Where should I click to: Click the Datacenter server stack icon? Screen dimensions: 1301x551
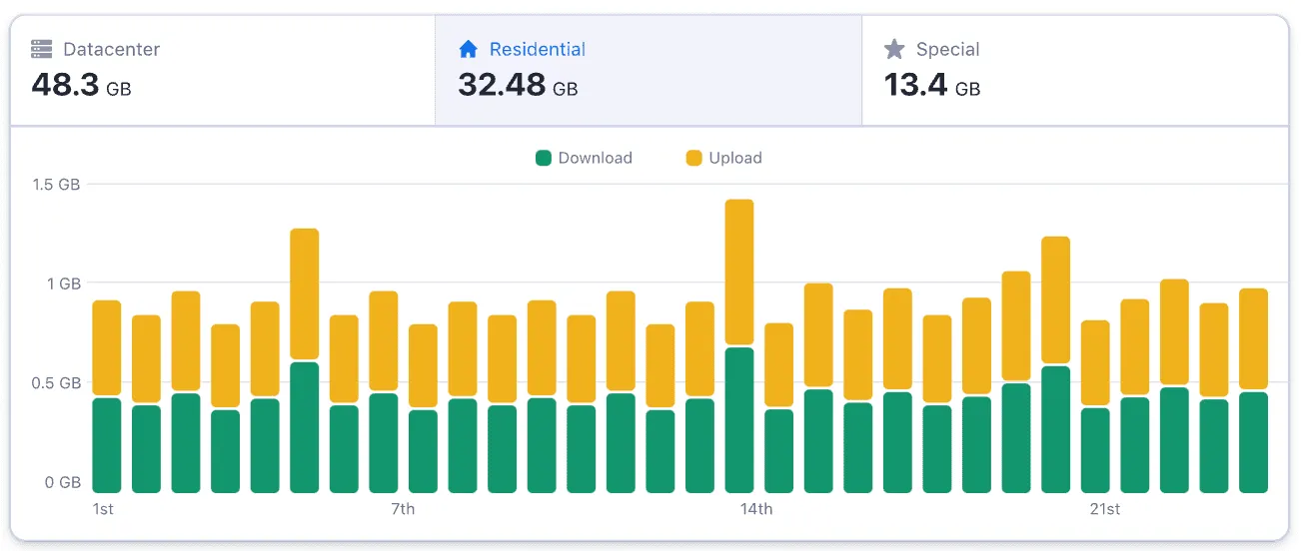pos(41,49)
